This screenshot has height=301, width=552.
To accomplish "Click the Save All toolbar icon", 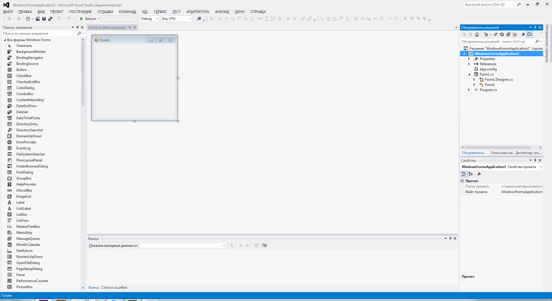I will coord(50,19).
